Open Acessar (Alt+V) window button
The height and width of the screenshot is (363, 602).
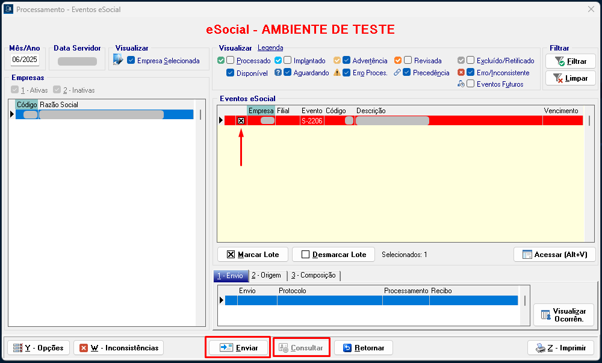pos(554,255)
